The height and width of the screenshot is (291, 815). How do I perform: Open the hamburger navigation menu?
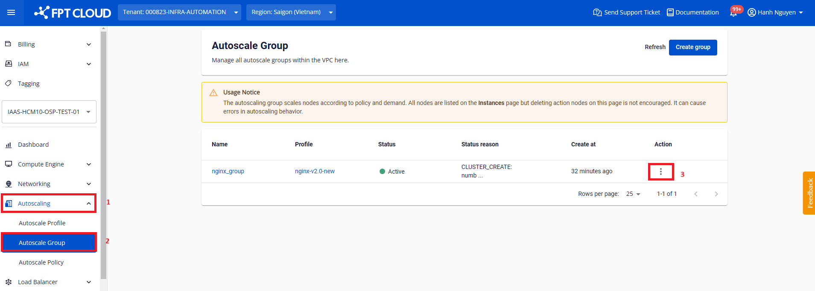(x=12, y=12)
